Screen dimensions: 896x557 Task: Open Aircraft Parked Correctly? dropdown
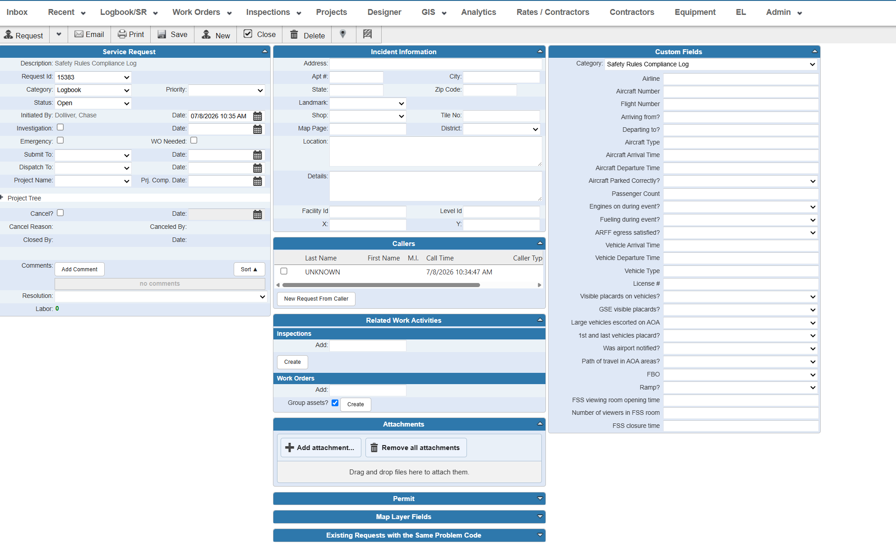click(x=740, y=181)
